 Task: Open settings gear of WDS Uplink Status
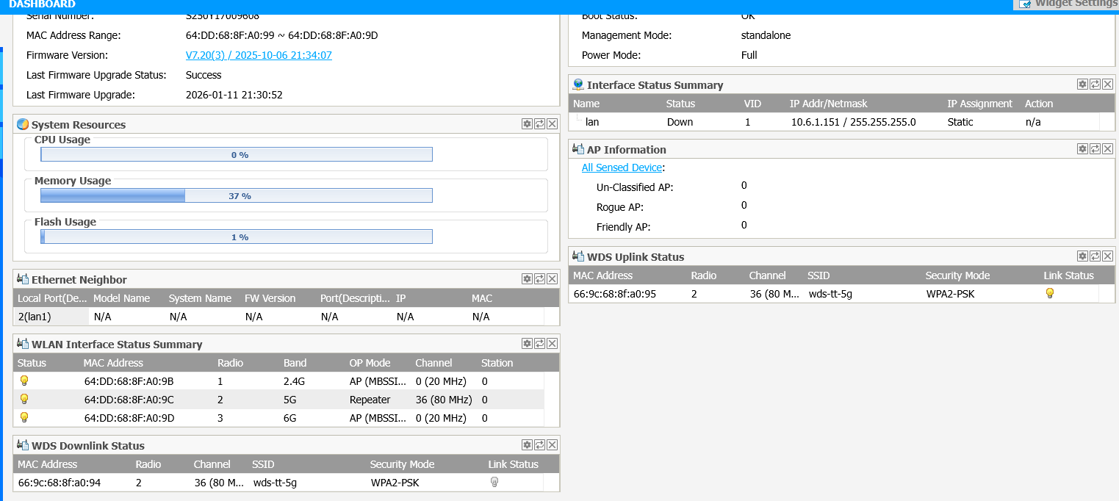[1082, 256]
